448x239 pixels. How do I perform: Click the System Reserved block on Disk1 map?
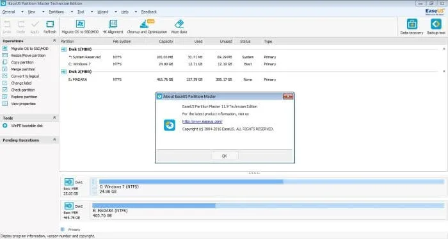[94, 186]
